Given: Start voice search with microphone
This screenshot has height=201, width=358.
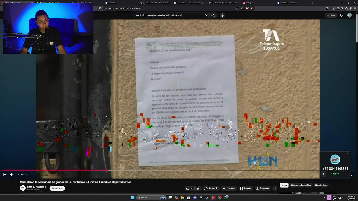Looking at the screenshot, I should (x=222, y=15).
